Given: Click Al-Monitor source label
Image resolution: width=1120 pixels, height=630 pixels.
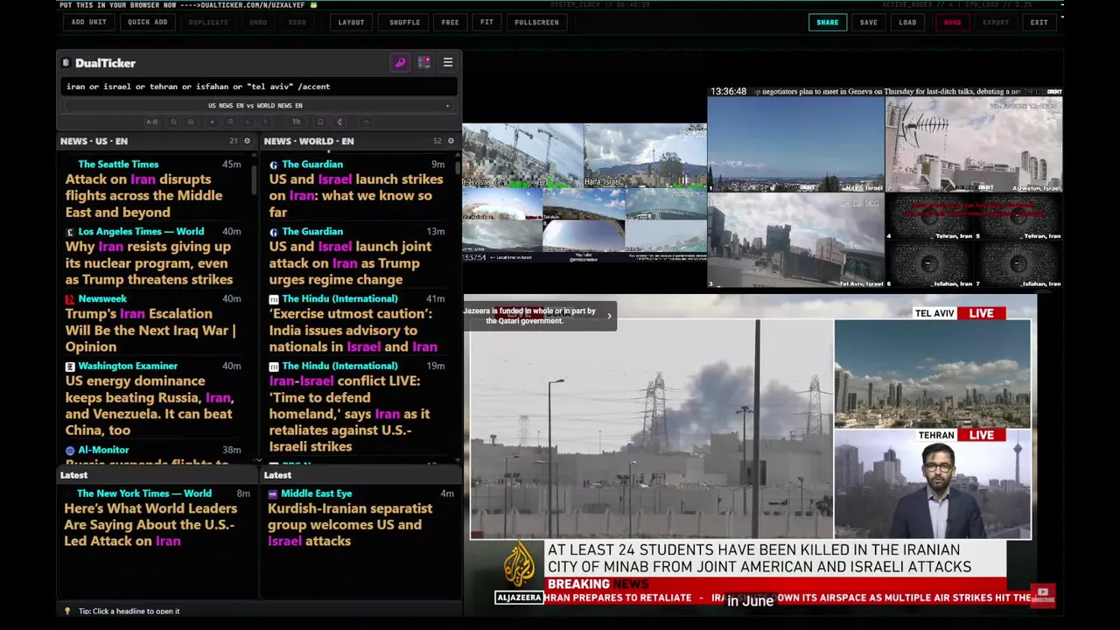Looking at the screenshot, I should (103, 451).
